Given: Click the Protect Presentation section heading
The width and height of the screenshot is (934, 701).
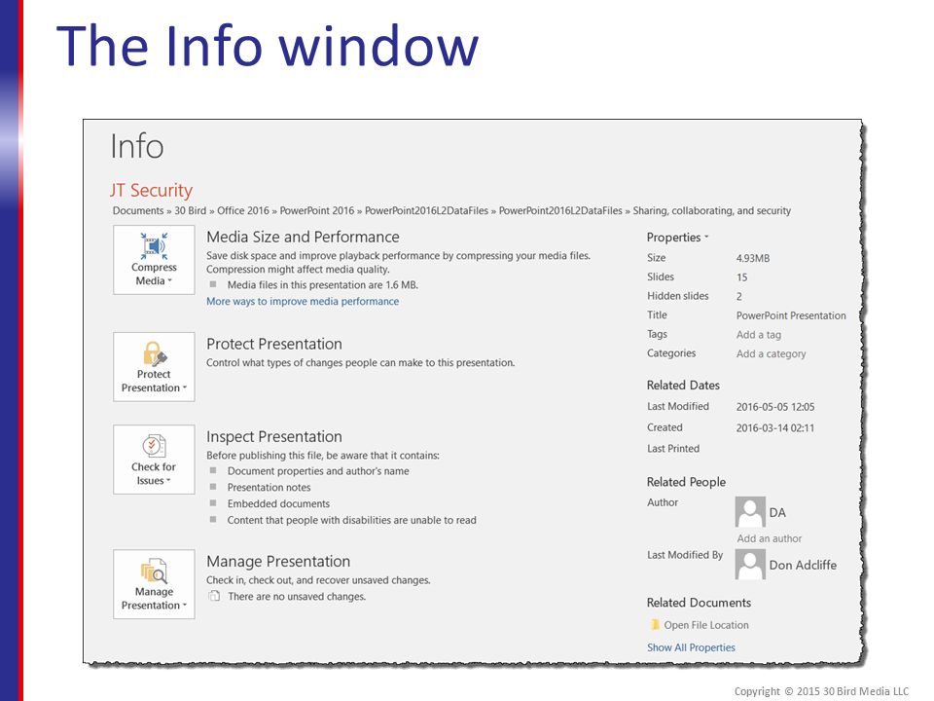Looking at the screenshot, I should [274, 344].
